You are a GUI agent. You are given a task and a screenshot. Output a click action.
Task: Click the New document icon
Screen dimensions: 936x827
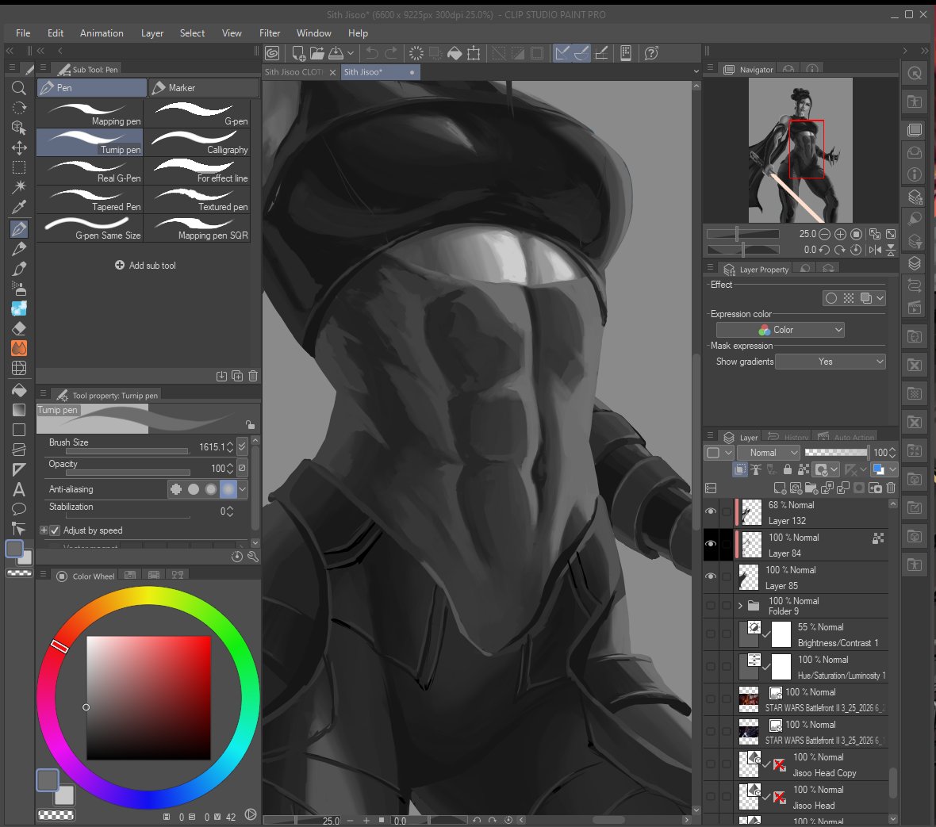tap(298, 53)
